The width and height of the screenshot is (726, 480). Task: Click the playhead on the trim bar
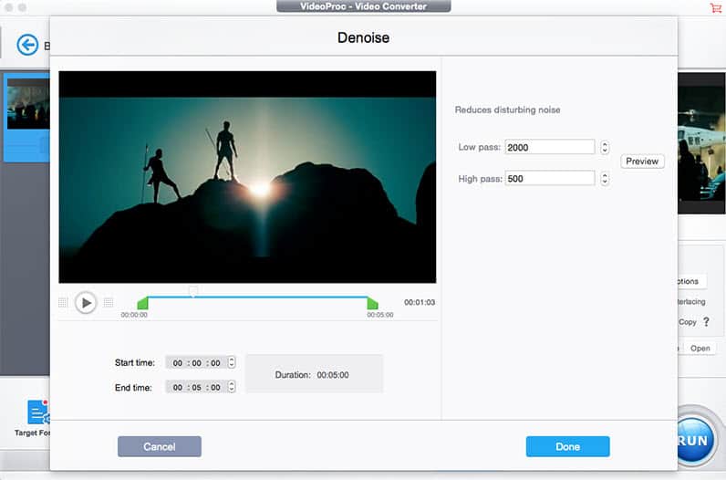click(193, 291)
